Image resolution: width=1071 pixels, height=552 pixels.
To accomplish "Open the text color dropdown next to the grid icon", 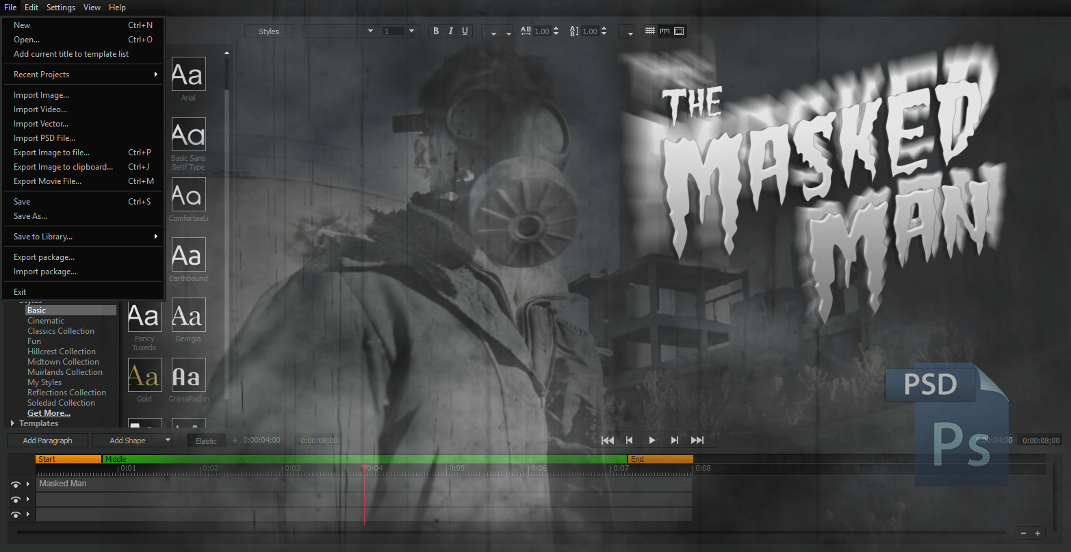I will [x=626, y=31].
